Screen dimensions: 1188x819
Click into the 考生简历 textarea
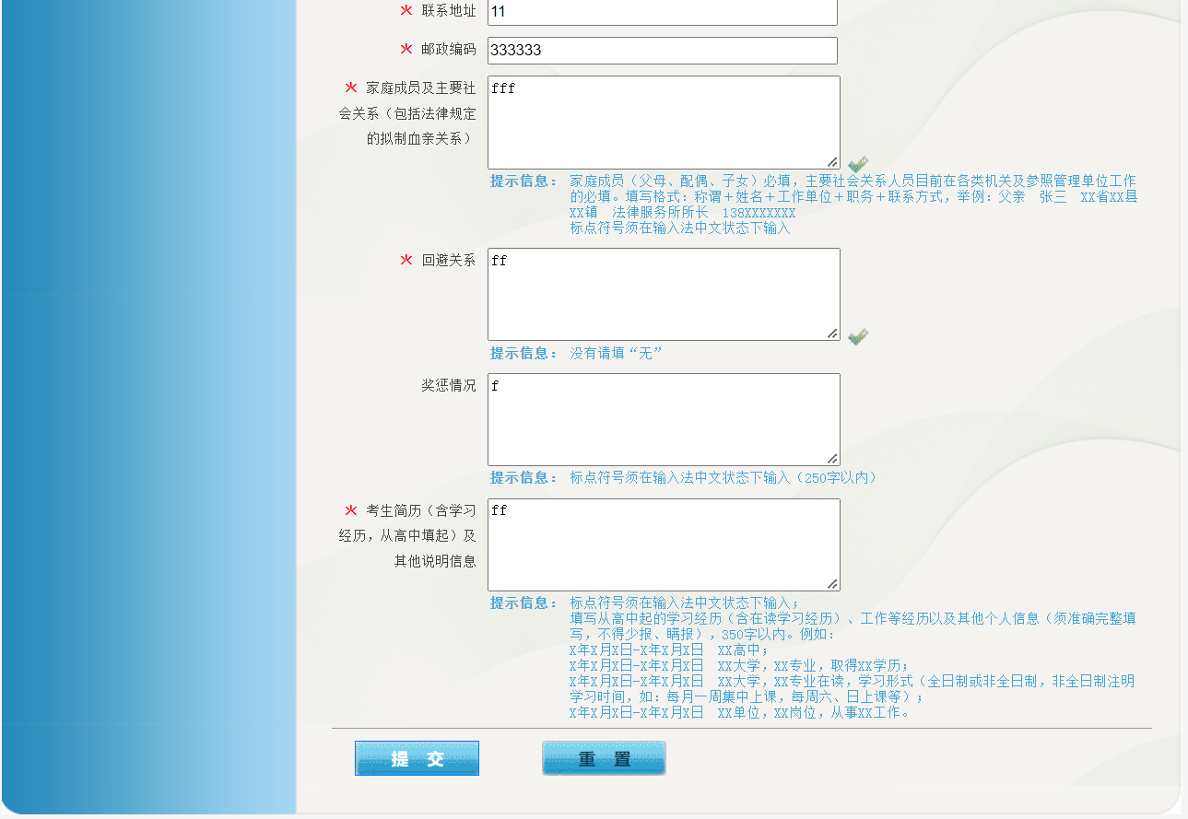tap(664, 544)
